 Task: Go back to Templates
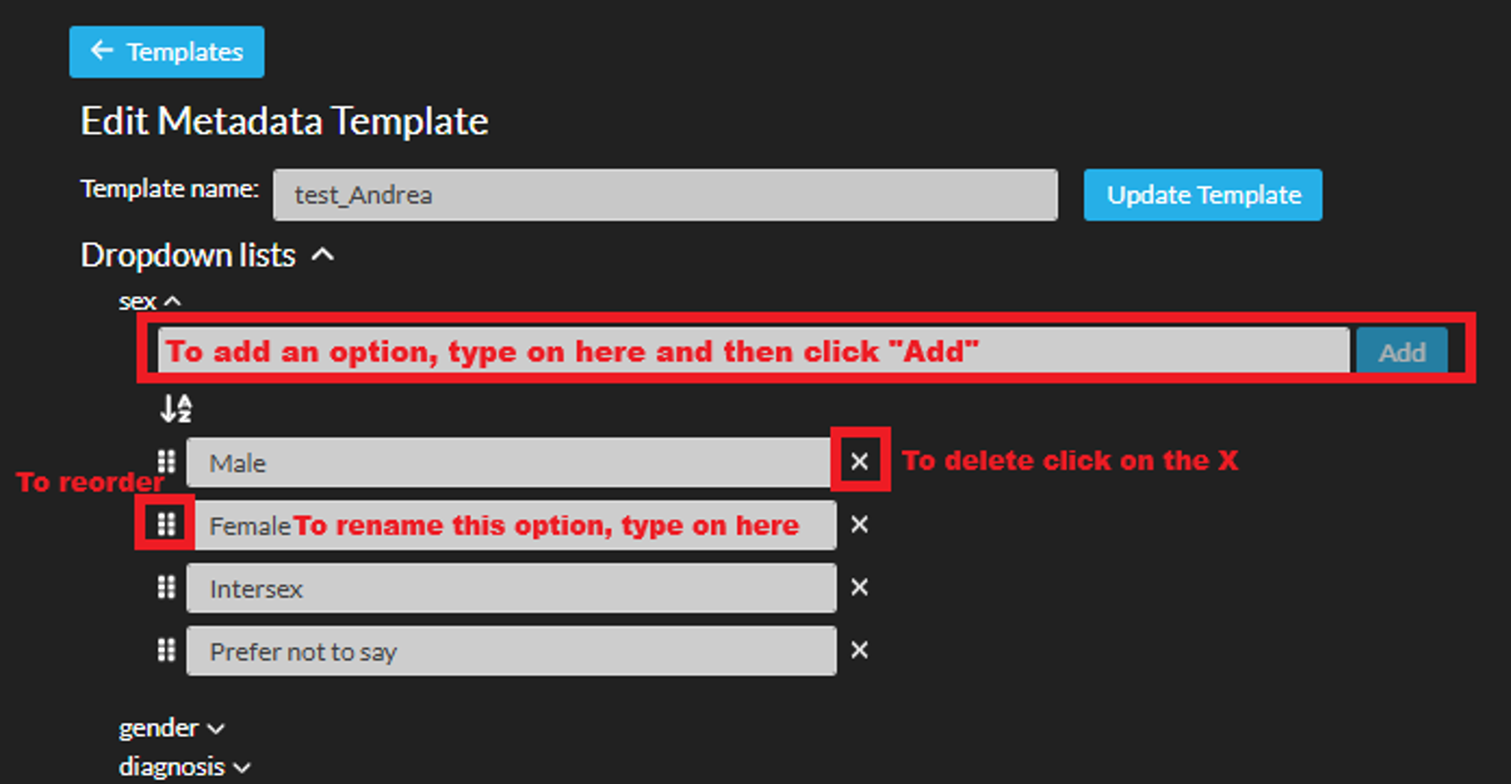coord(167,52)
